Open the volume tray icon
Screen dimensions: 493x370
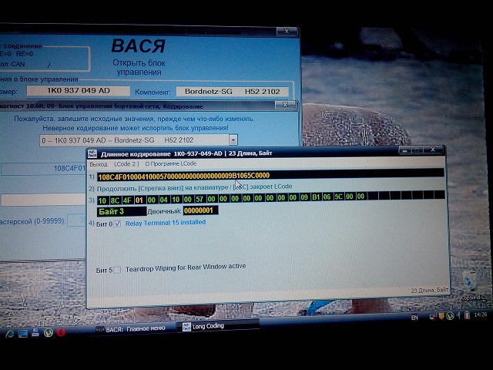click(x=459, y=315)
